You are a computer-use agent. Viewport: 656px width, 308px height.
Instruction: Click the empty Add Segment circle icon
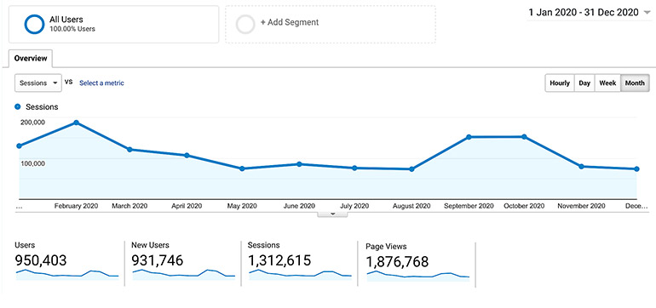[x=245, y=24]
